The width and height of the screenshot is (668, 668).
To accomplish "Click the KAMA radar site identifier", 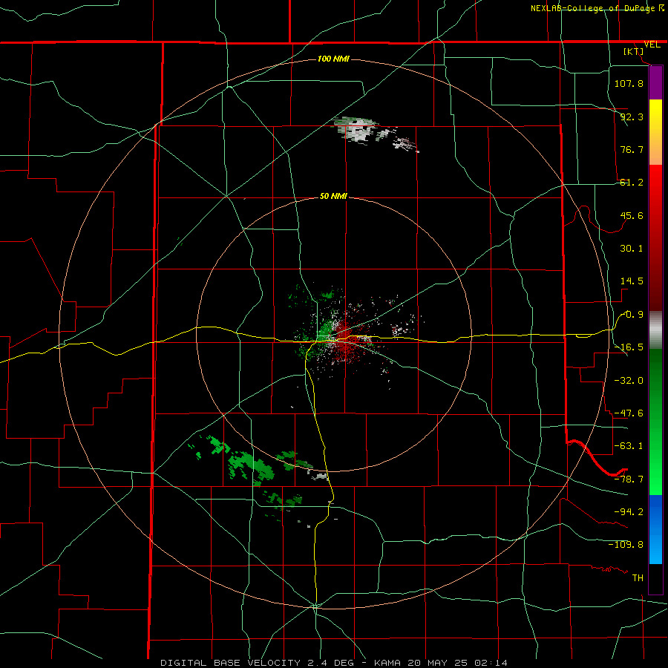I will (x=387, y=663).
